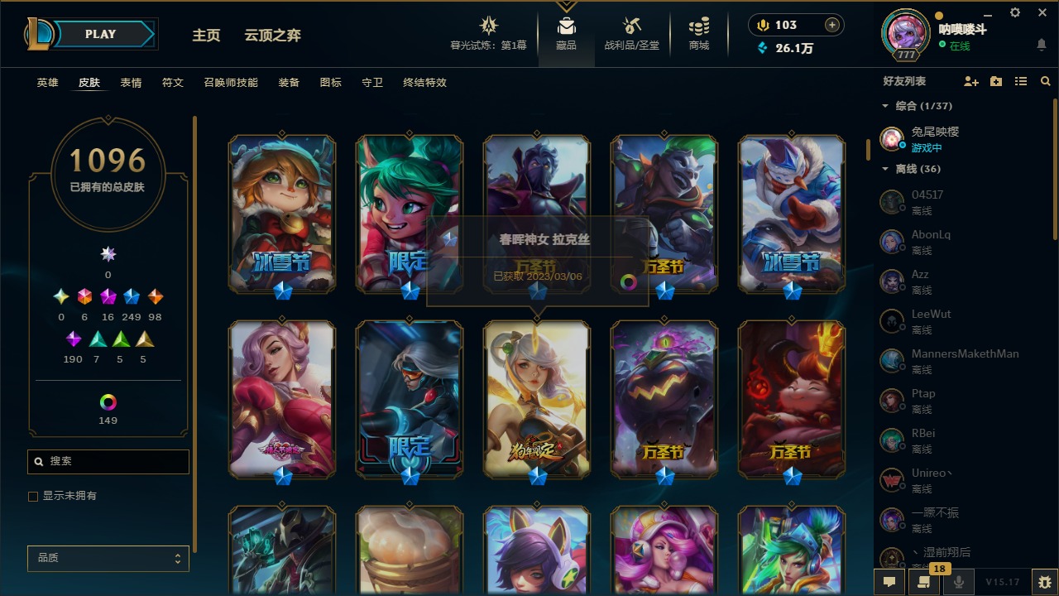
Task: Click the 搜索 skin search field
Action: [108, 461]
